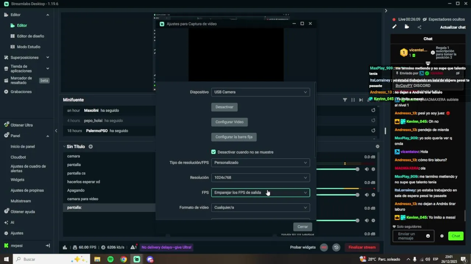Open the audio mixer settings gear
This screenshot has height=264, width=471.
pyautogui.click(x=378, y=147)
